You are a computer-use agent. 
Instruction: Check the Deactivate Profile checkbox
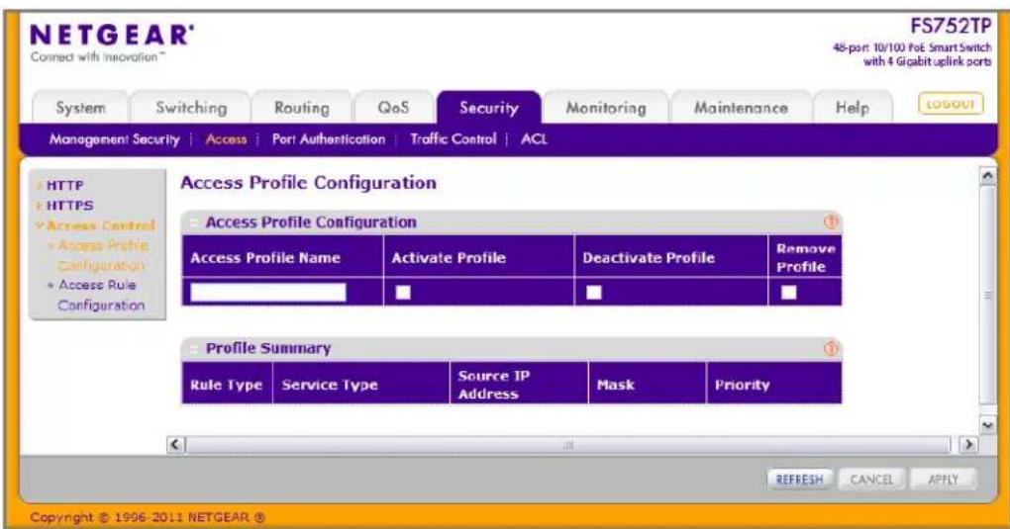(x=594, y=292)
